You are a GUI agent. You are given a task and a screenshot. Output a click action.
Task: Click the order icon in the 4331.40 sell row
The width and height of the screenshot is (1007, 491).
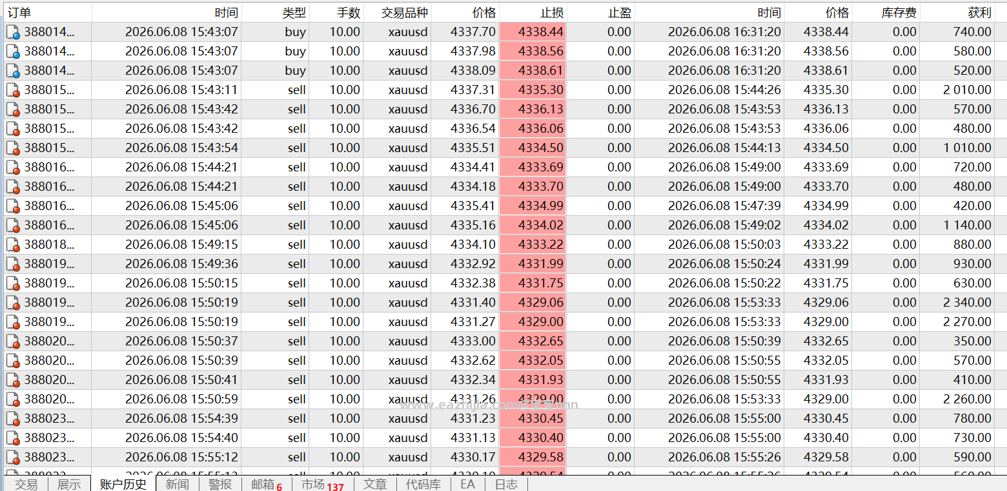[x=13, y=302]
